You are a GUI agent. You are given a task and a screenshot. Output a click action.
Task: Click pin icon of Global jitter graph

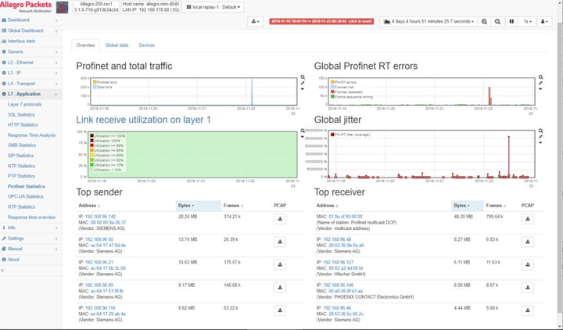coord(540,137)
